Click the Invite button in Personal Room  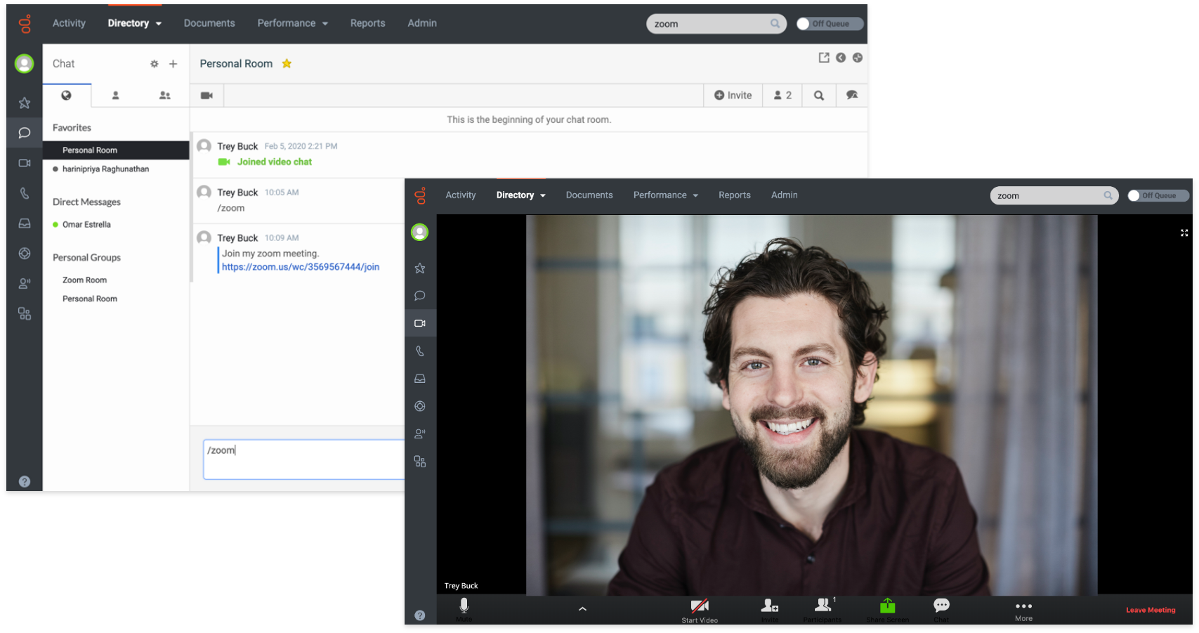[x=733, y=96]
